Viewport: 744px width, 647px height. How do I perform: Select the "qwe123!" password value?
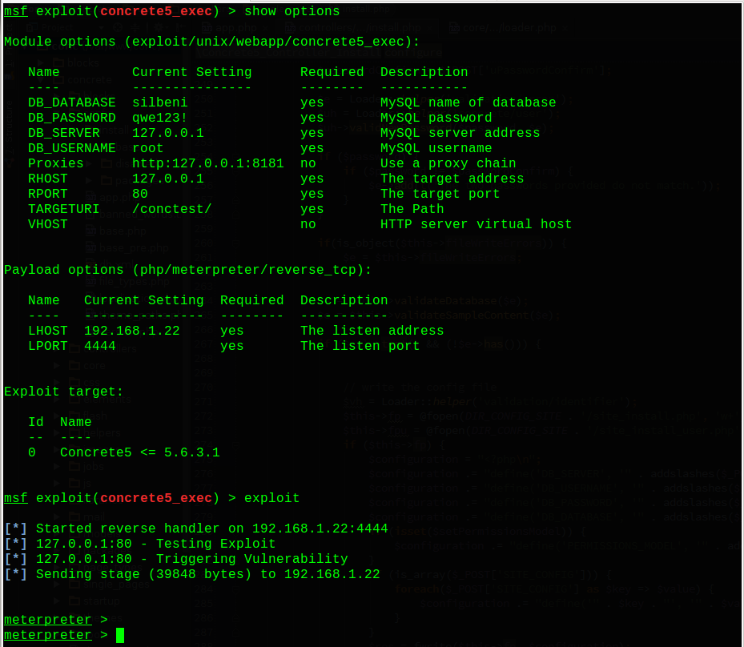coord(160,118)
